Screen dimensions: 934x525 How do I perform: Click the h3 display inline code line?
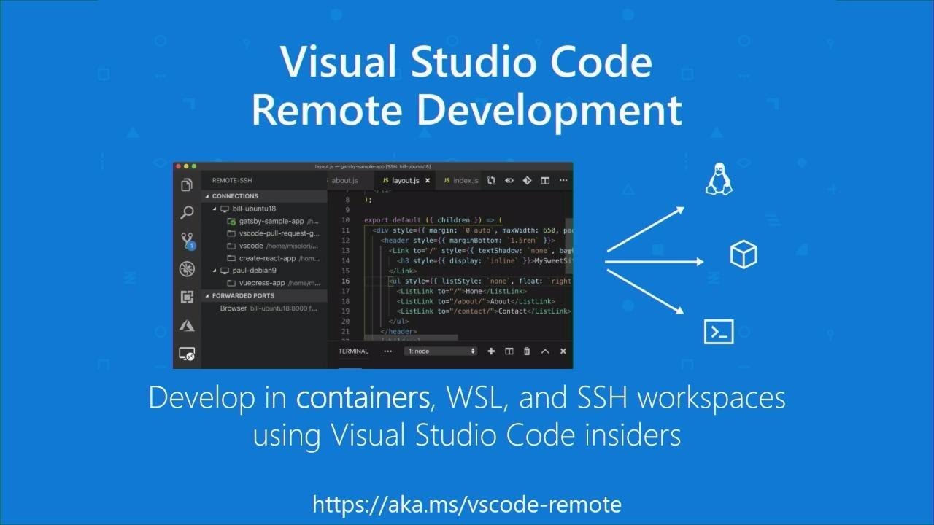pyautogui.click(x=485, y=260)
